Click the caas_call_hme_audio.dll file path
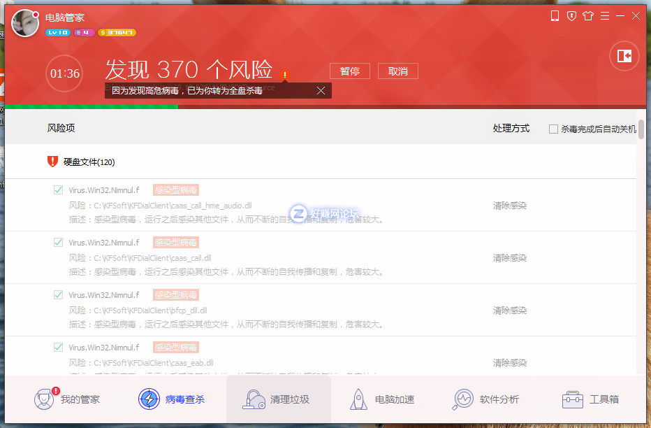This screenshot has height=428, width=651. [x=173, y=206]
